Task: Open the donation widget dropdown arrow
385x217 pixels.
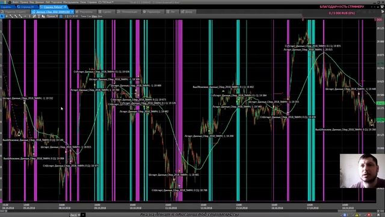Action: click(377, 7)
